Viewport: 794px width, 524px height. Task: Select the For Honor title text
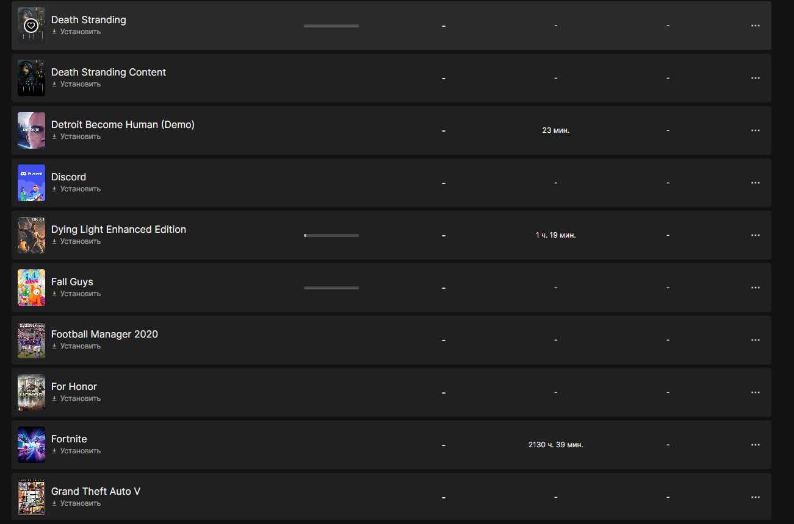74,386
